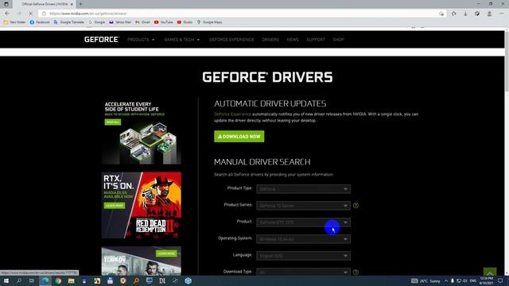Open the Product Type dropdown

(303, 189)
